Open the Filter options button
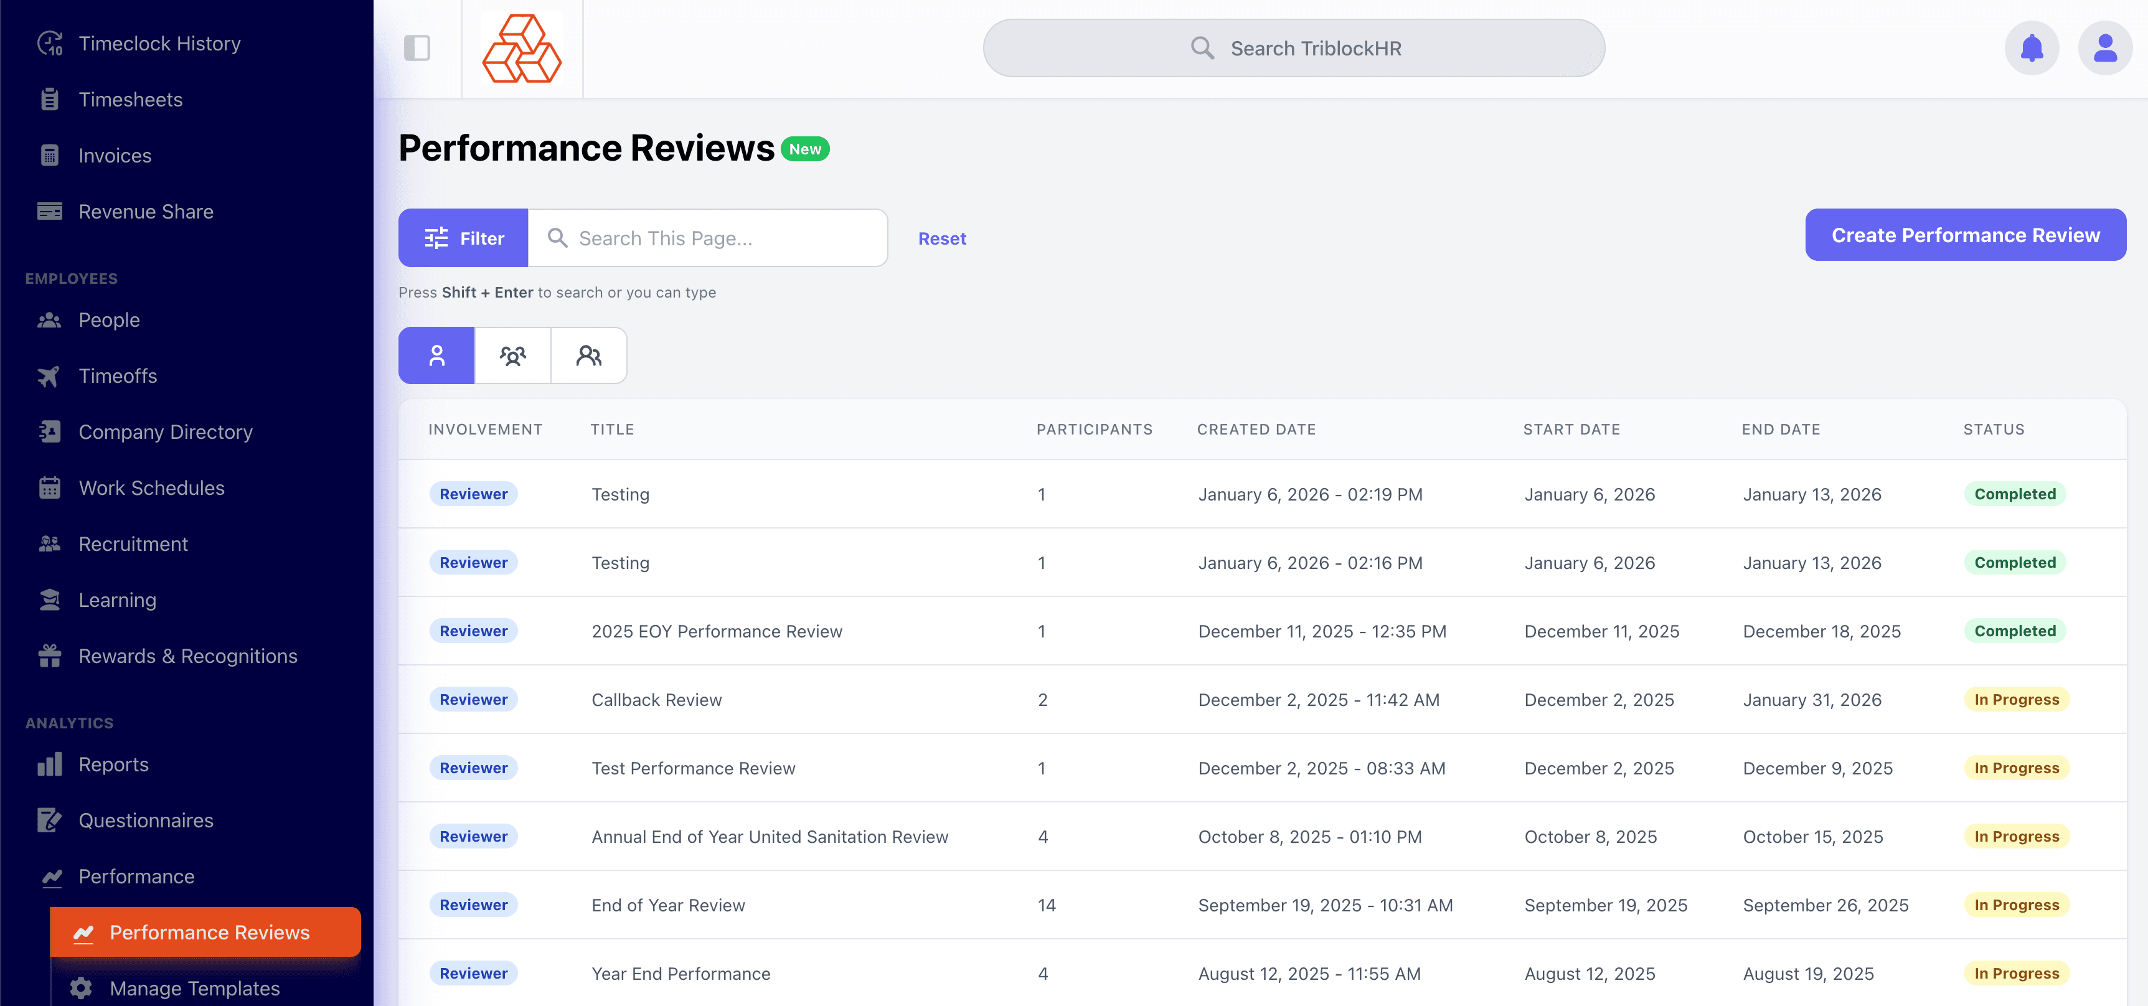2148x1006 pixels. (x=464, y=238)
